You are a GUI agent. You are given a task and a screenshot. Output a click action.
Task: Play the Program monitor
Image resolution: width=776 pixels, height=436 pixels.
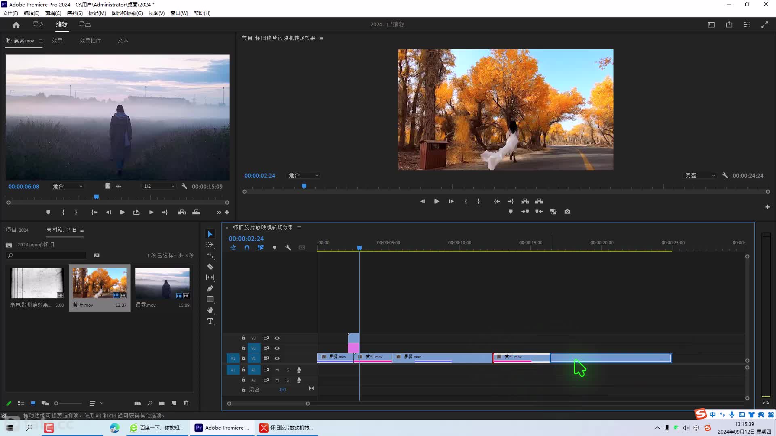point(436,201)
